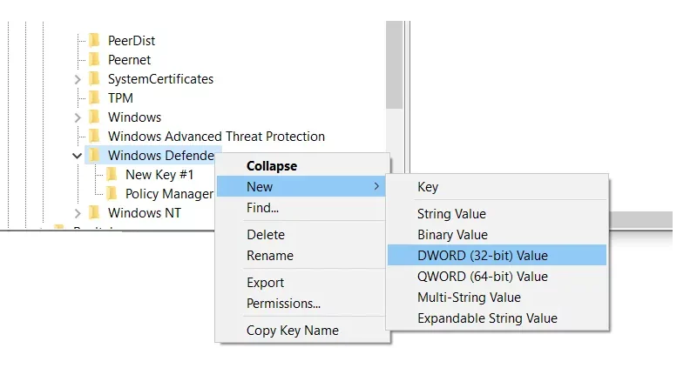Click the folder icon beside Windows
This screenshot has width=697, height=388.
94,117
